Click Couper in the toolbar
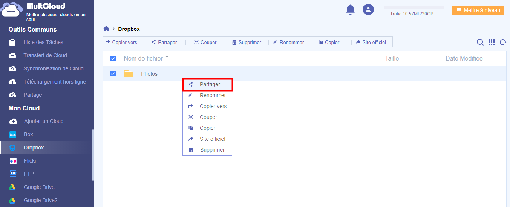The width and height of the screenshot is (510, 207). [205, 42]
